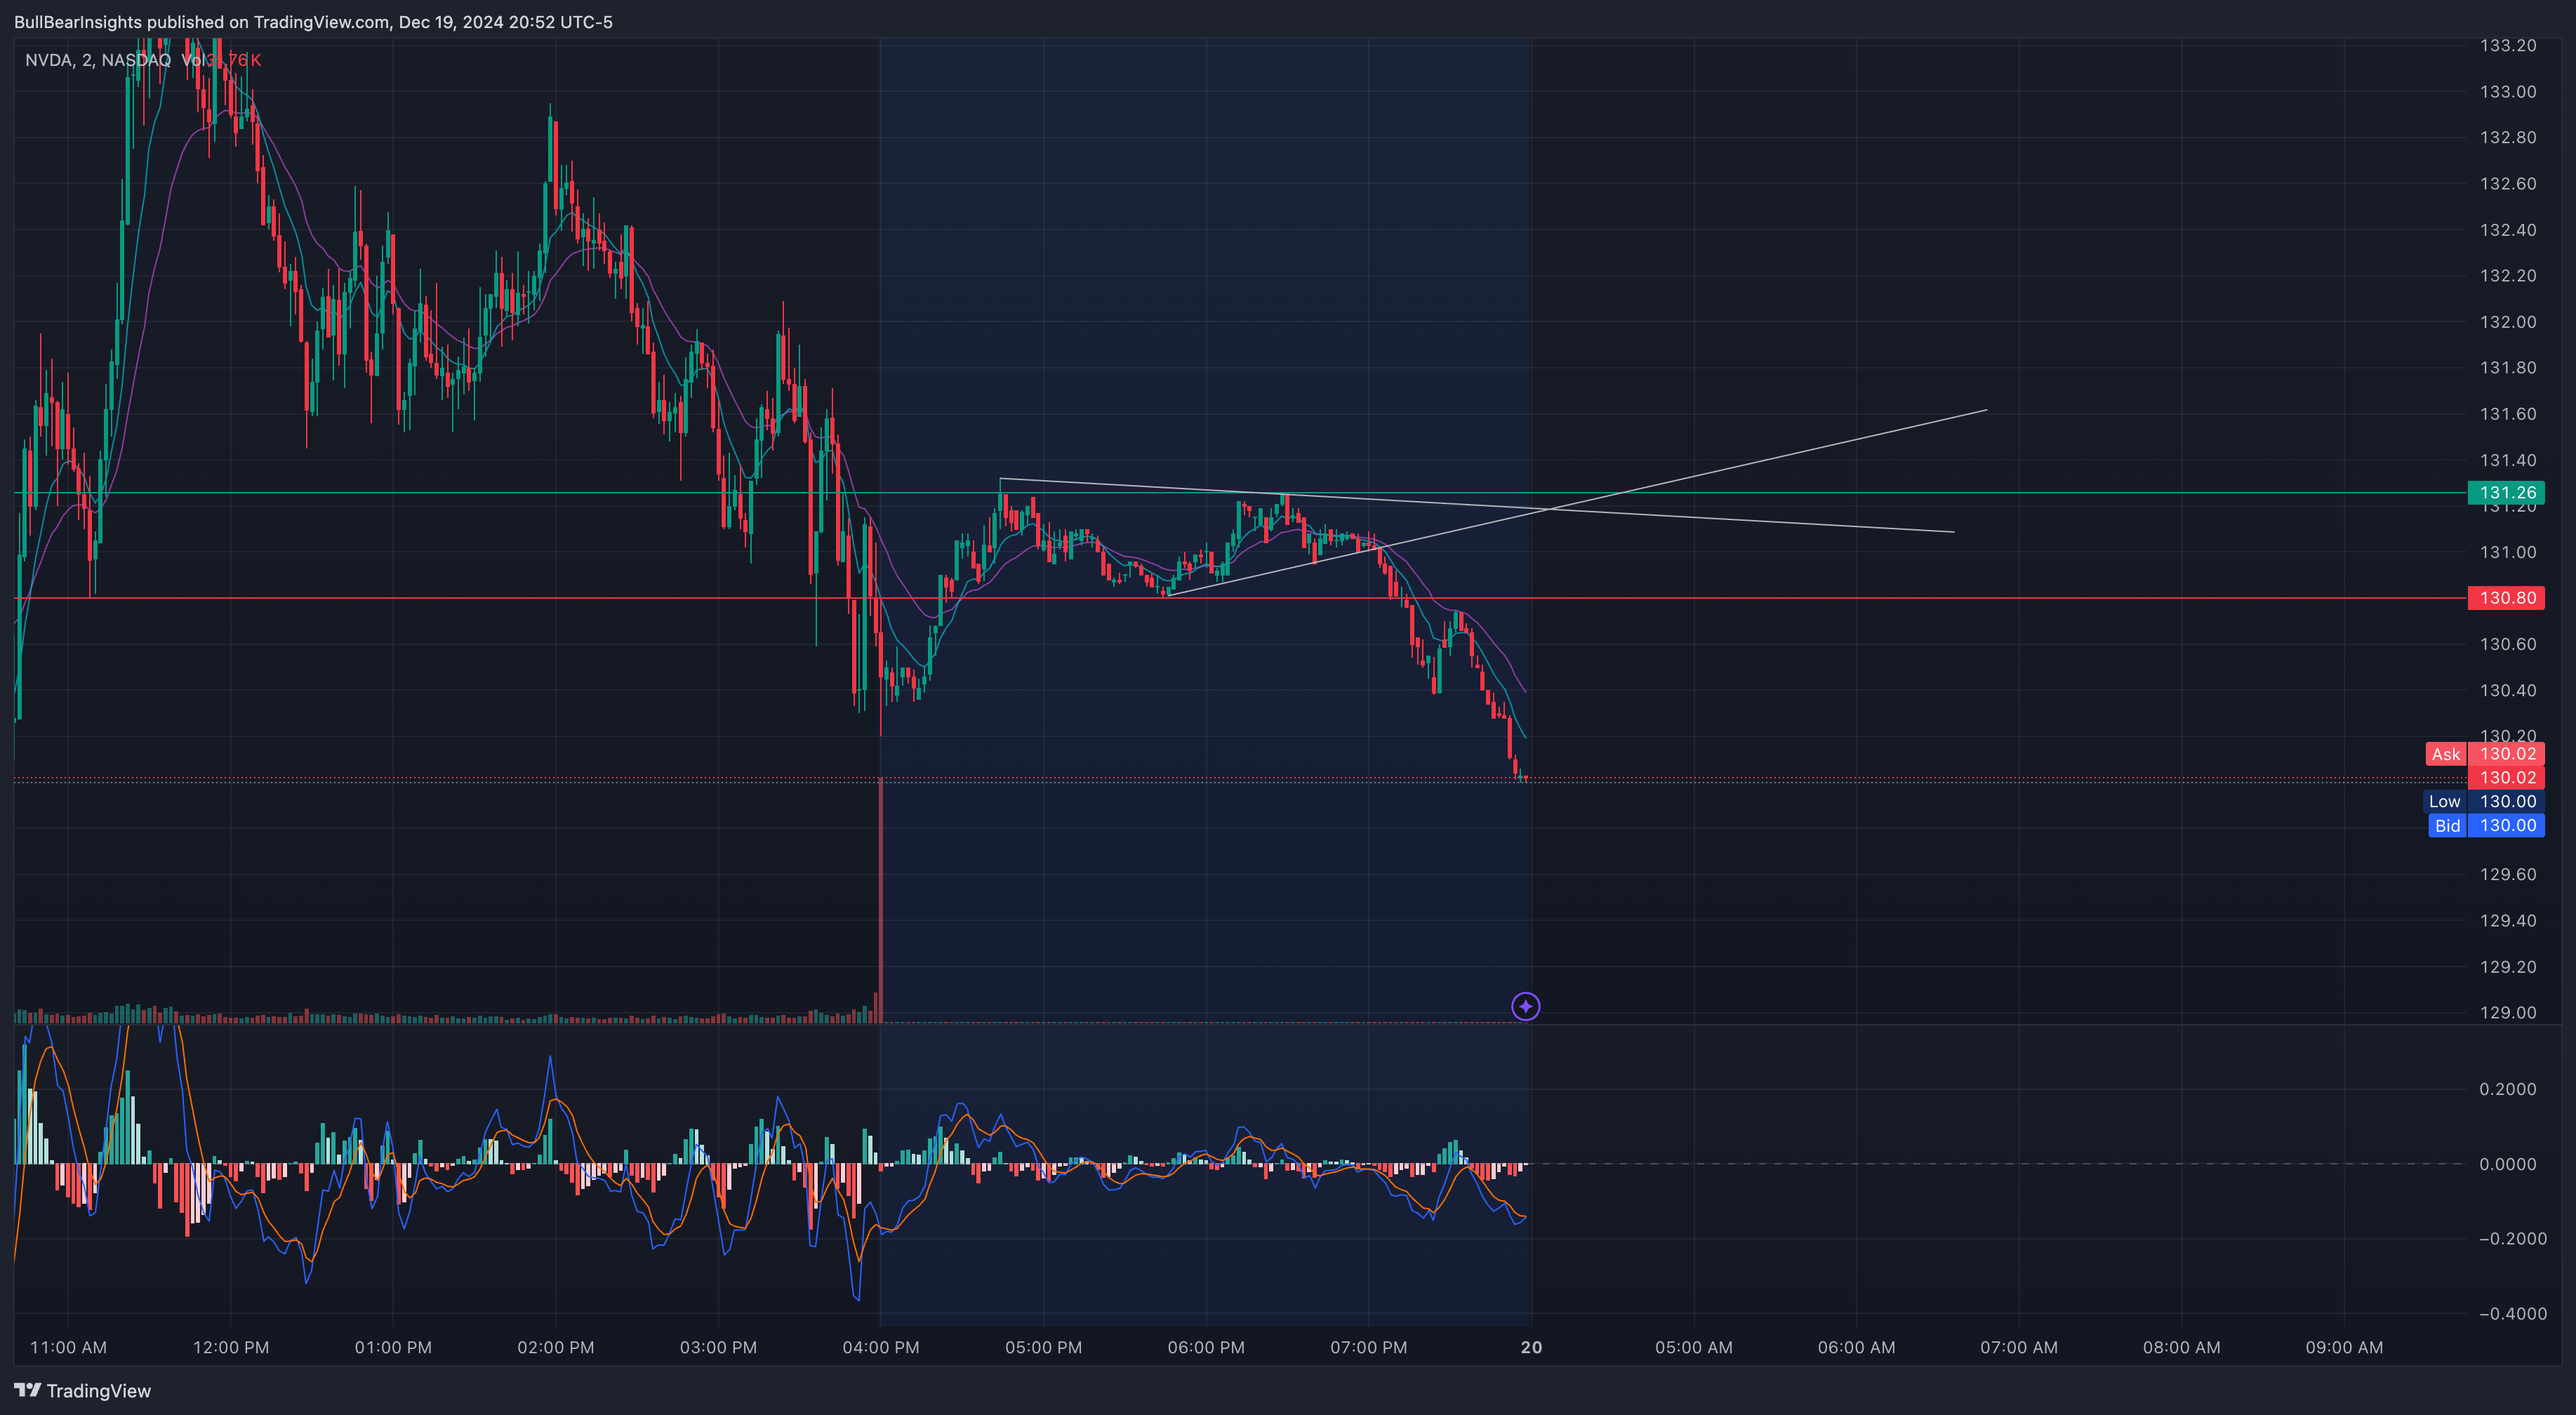Viewport: 2576px width, 1415px height.
Task: Click the 0.2000 MACD axis value
Action: (2507, 1089)
